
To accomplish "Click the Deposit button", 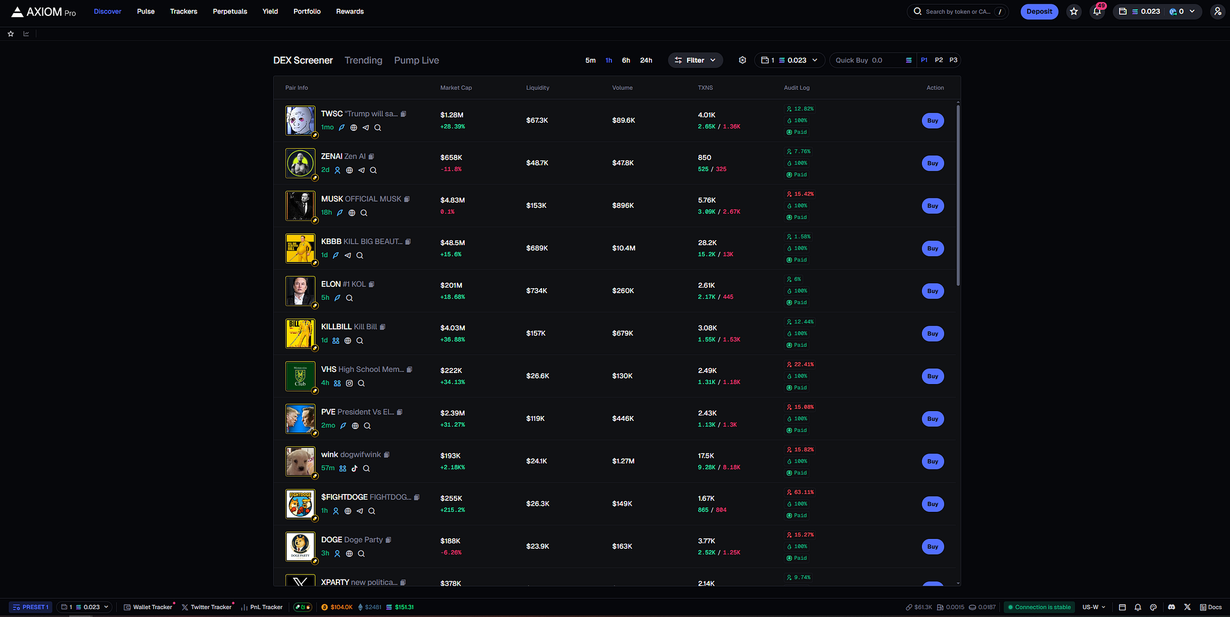I will [x=1039, y=12].
